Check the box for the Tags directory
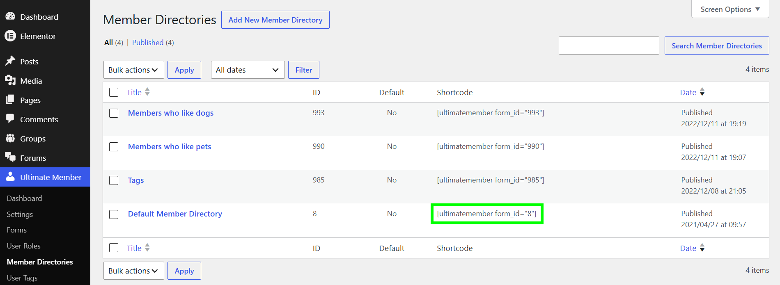This screenshot has width=780, height=285. coord(114,180)
